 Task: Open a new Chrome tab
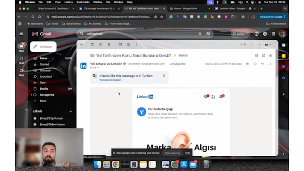point(262,8)
